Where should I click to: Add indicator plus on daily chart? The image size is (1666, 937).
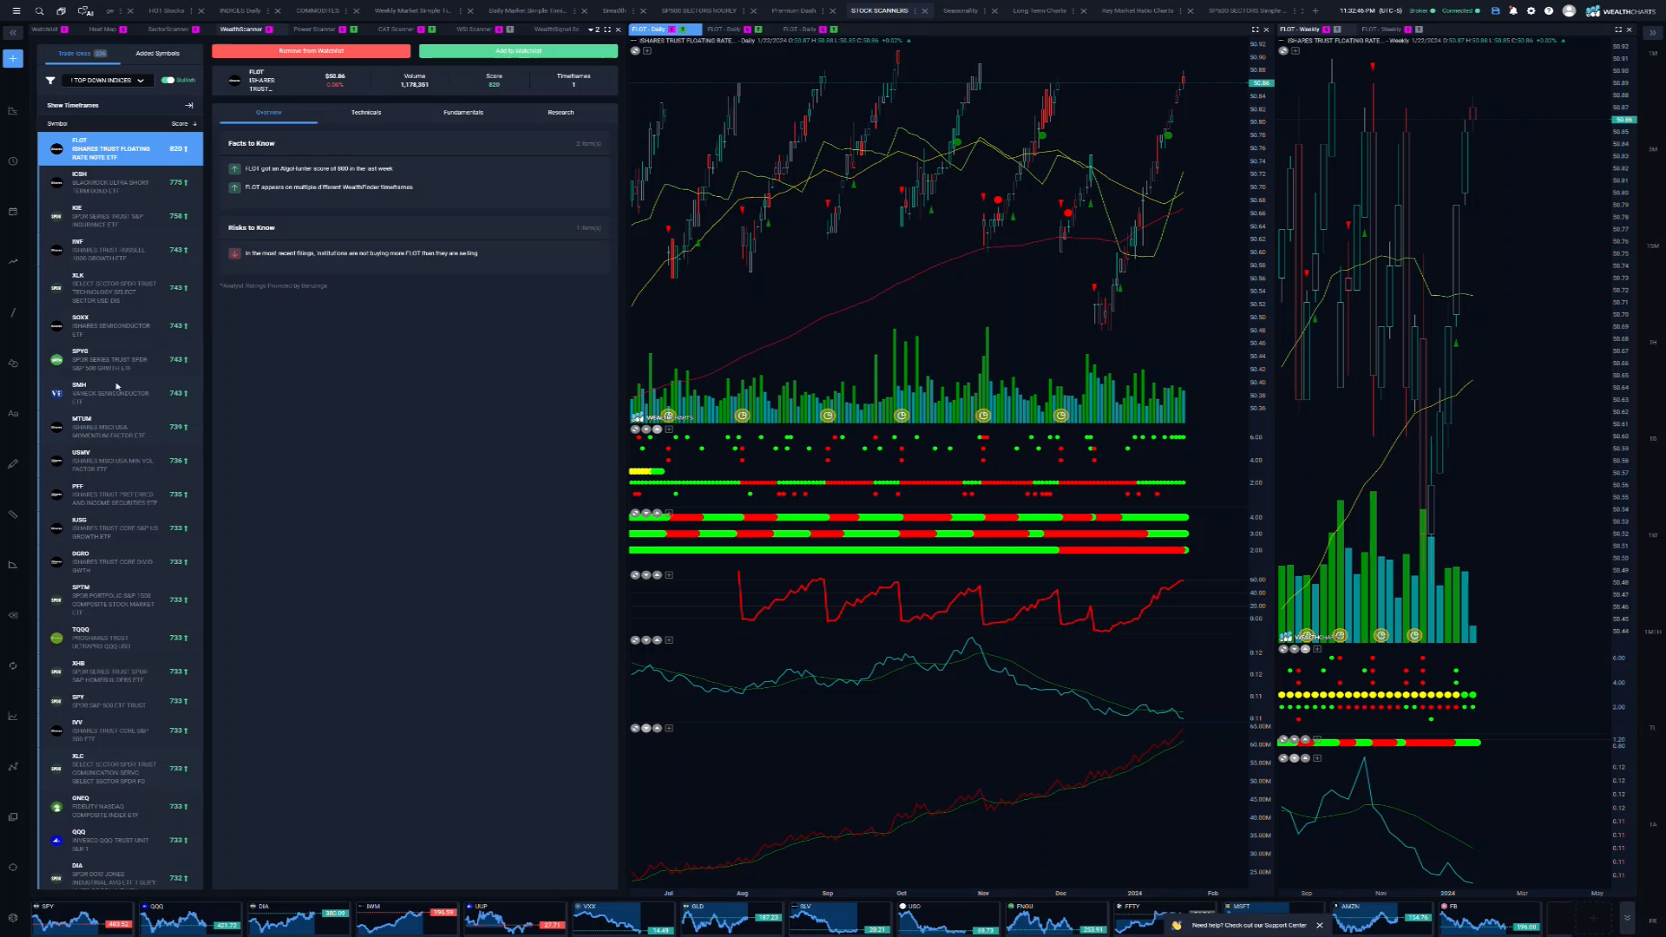[647, 51]
